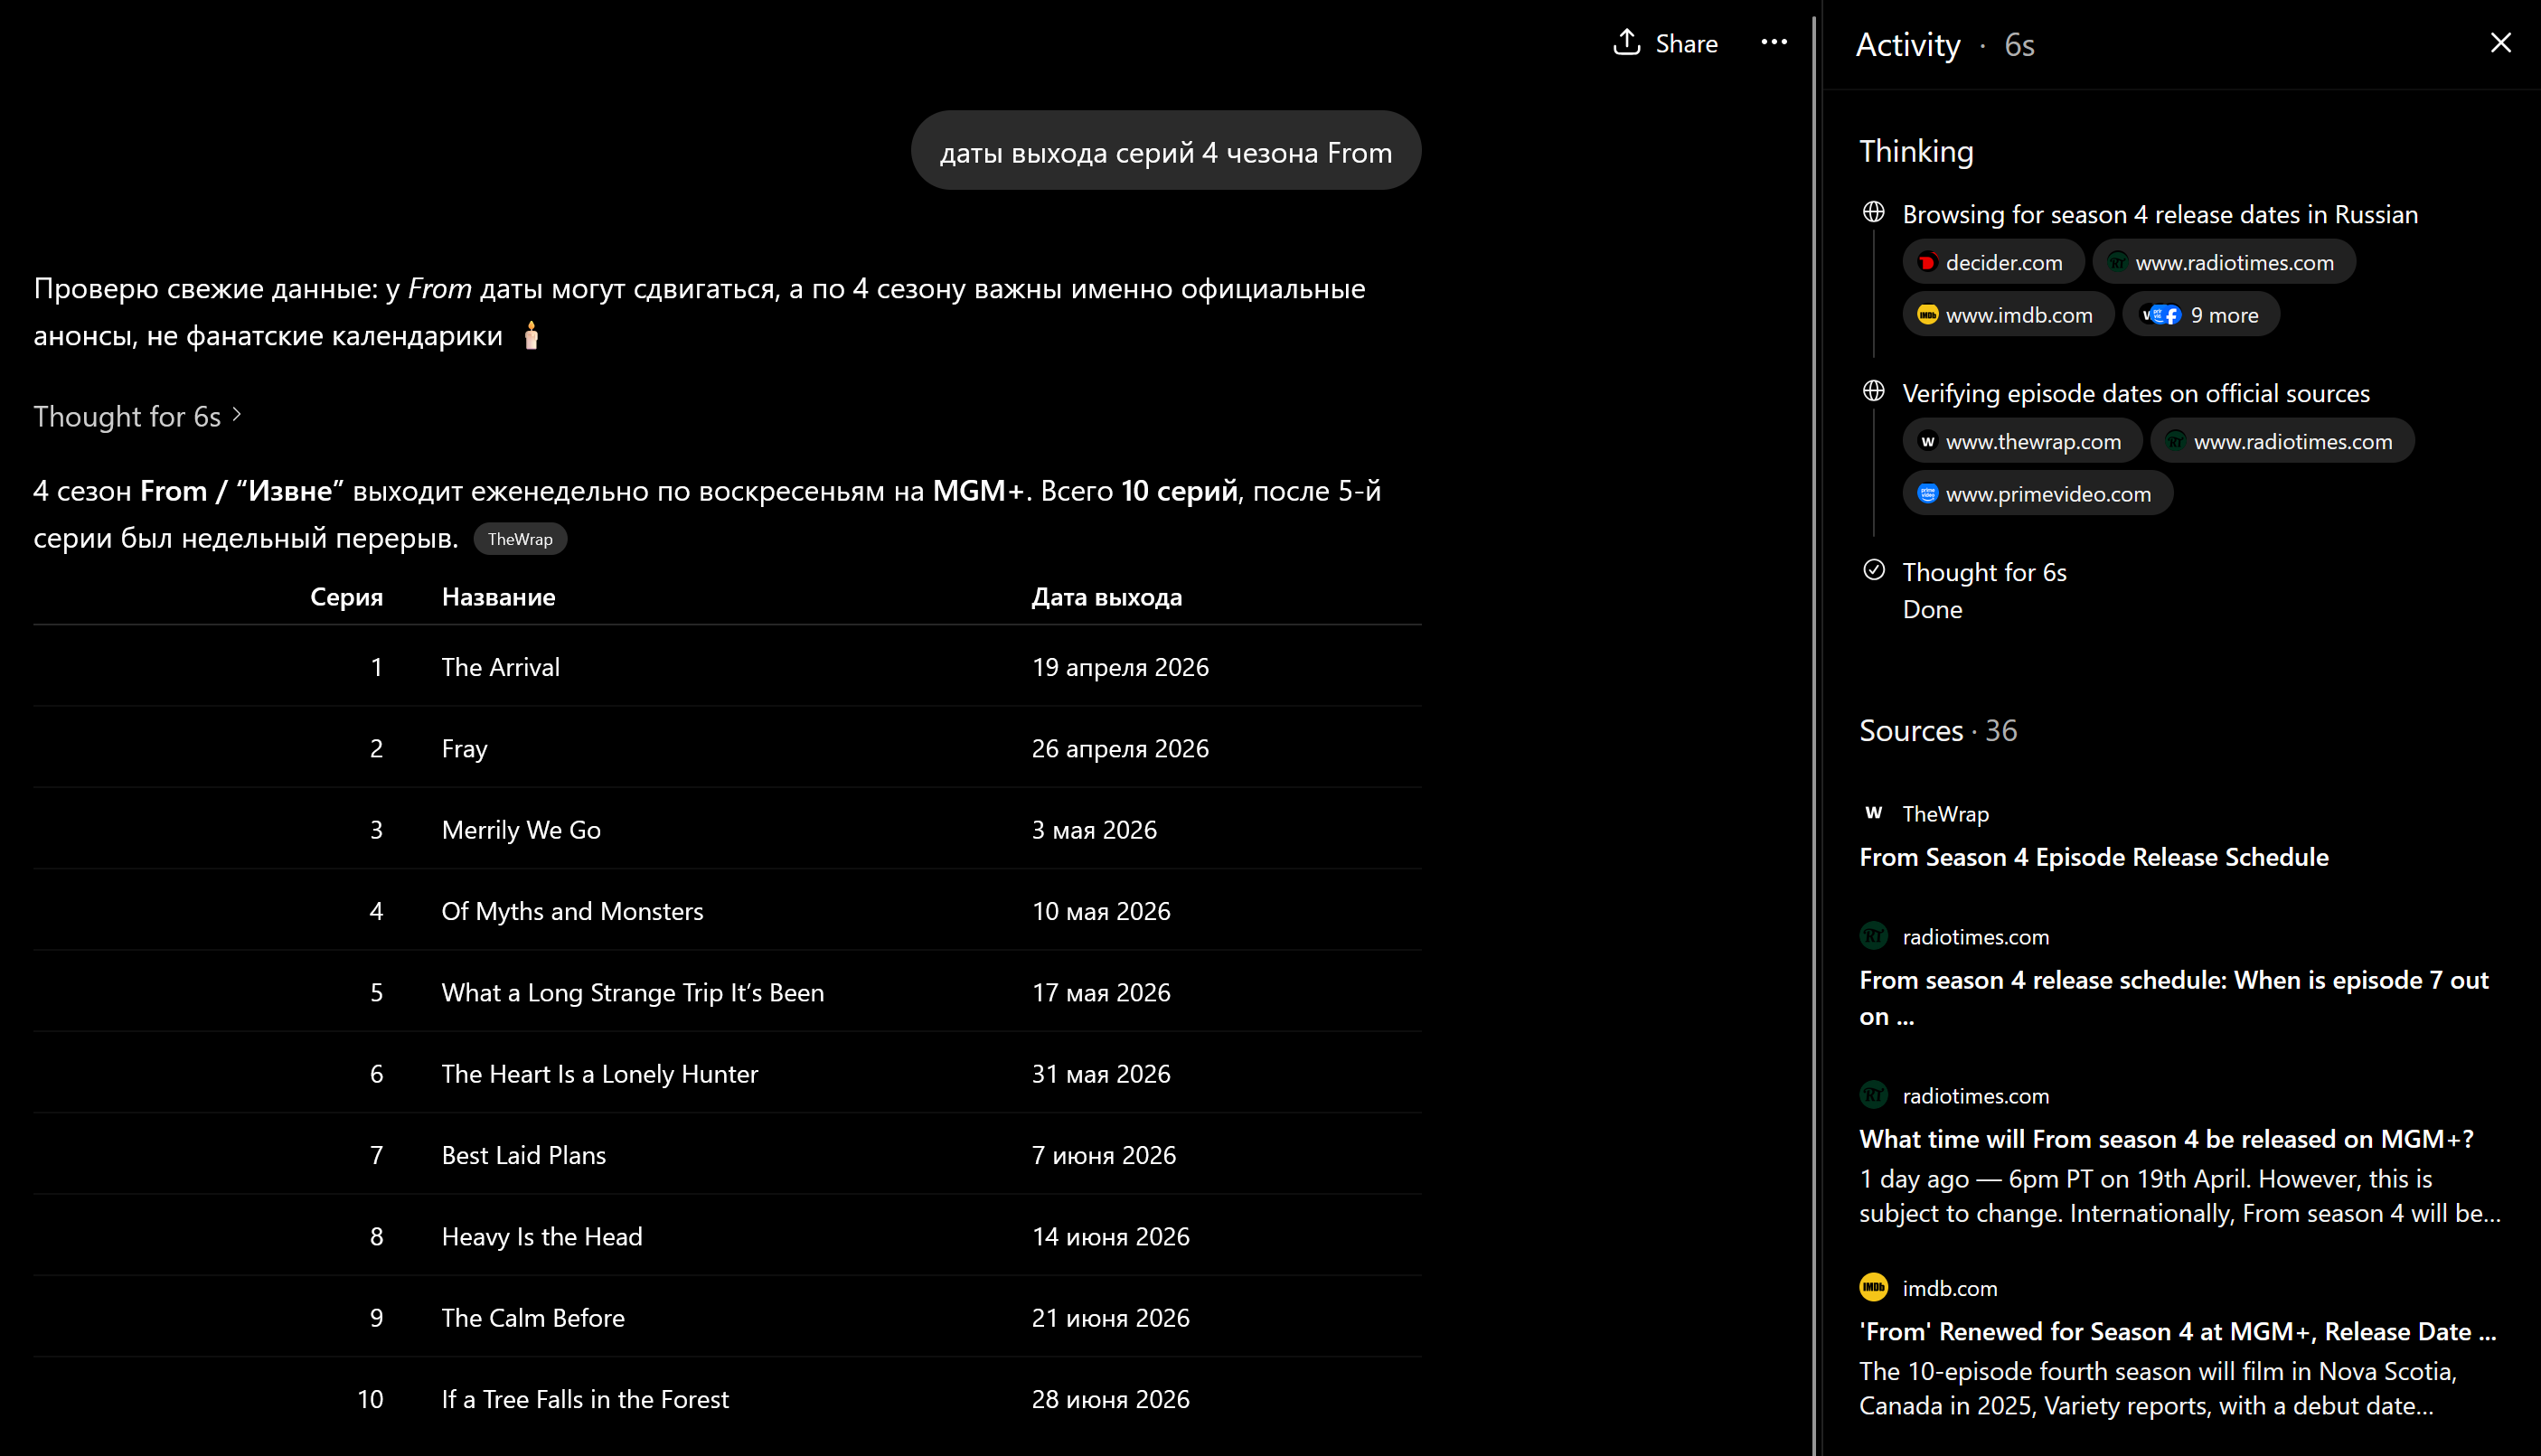Click the 'Дата выхода' column header
This screenshot has width=2541, height=1456.
pos(1107,597)
